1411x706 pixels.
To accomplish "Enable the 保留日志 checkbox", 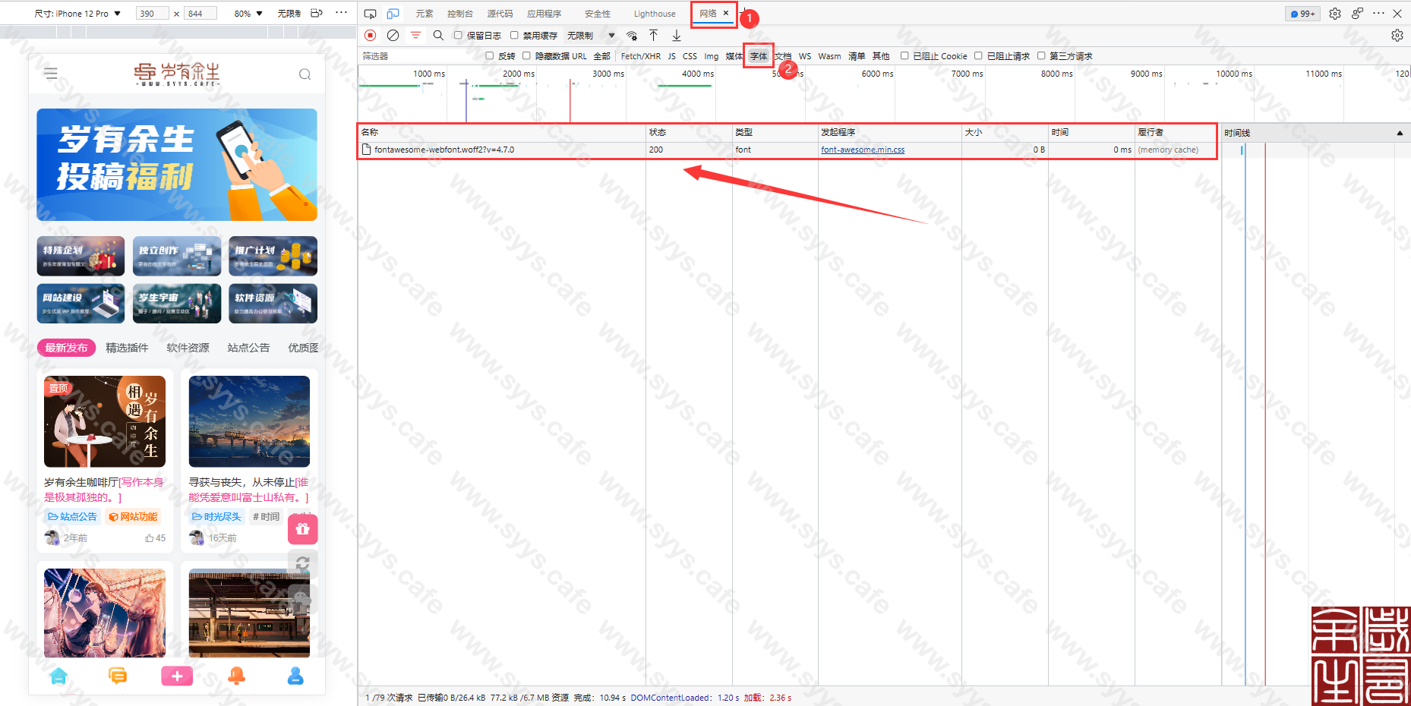I will pyautogui.click(x=458, y=35).
